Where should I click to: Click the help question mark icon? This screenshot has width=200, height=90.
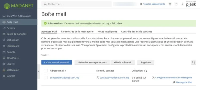tap(176, 4)
